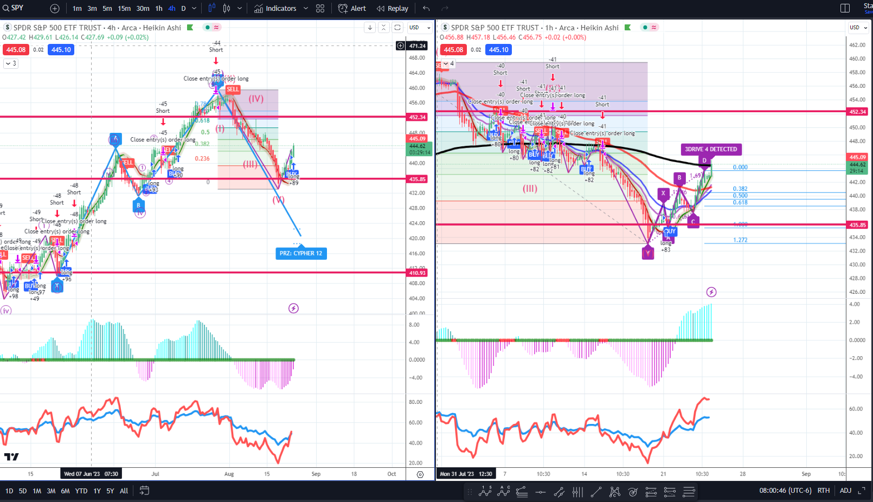Viewport: 873px width, 502px height.
Task: Select the All date range
Action: point(124,491)
